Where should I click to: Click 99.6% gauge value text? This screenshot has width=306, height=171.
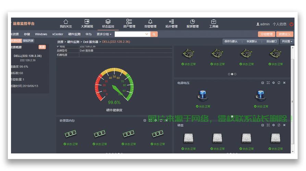tap(114, 103)
